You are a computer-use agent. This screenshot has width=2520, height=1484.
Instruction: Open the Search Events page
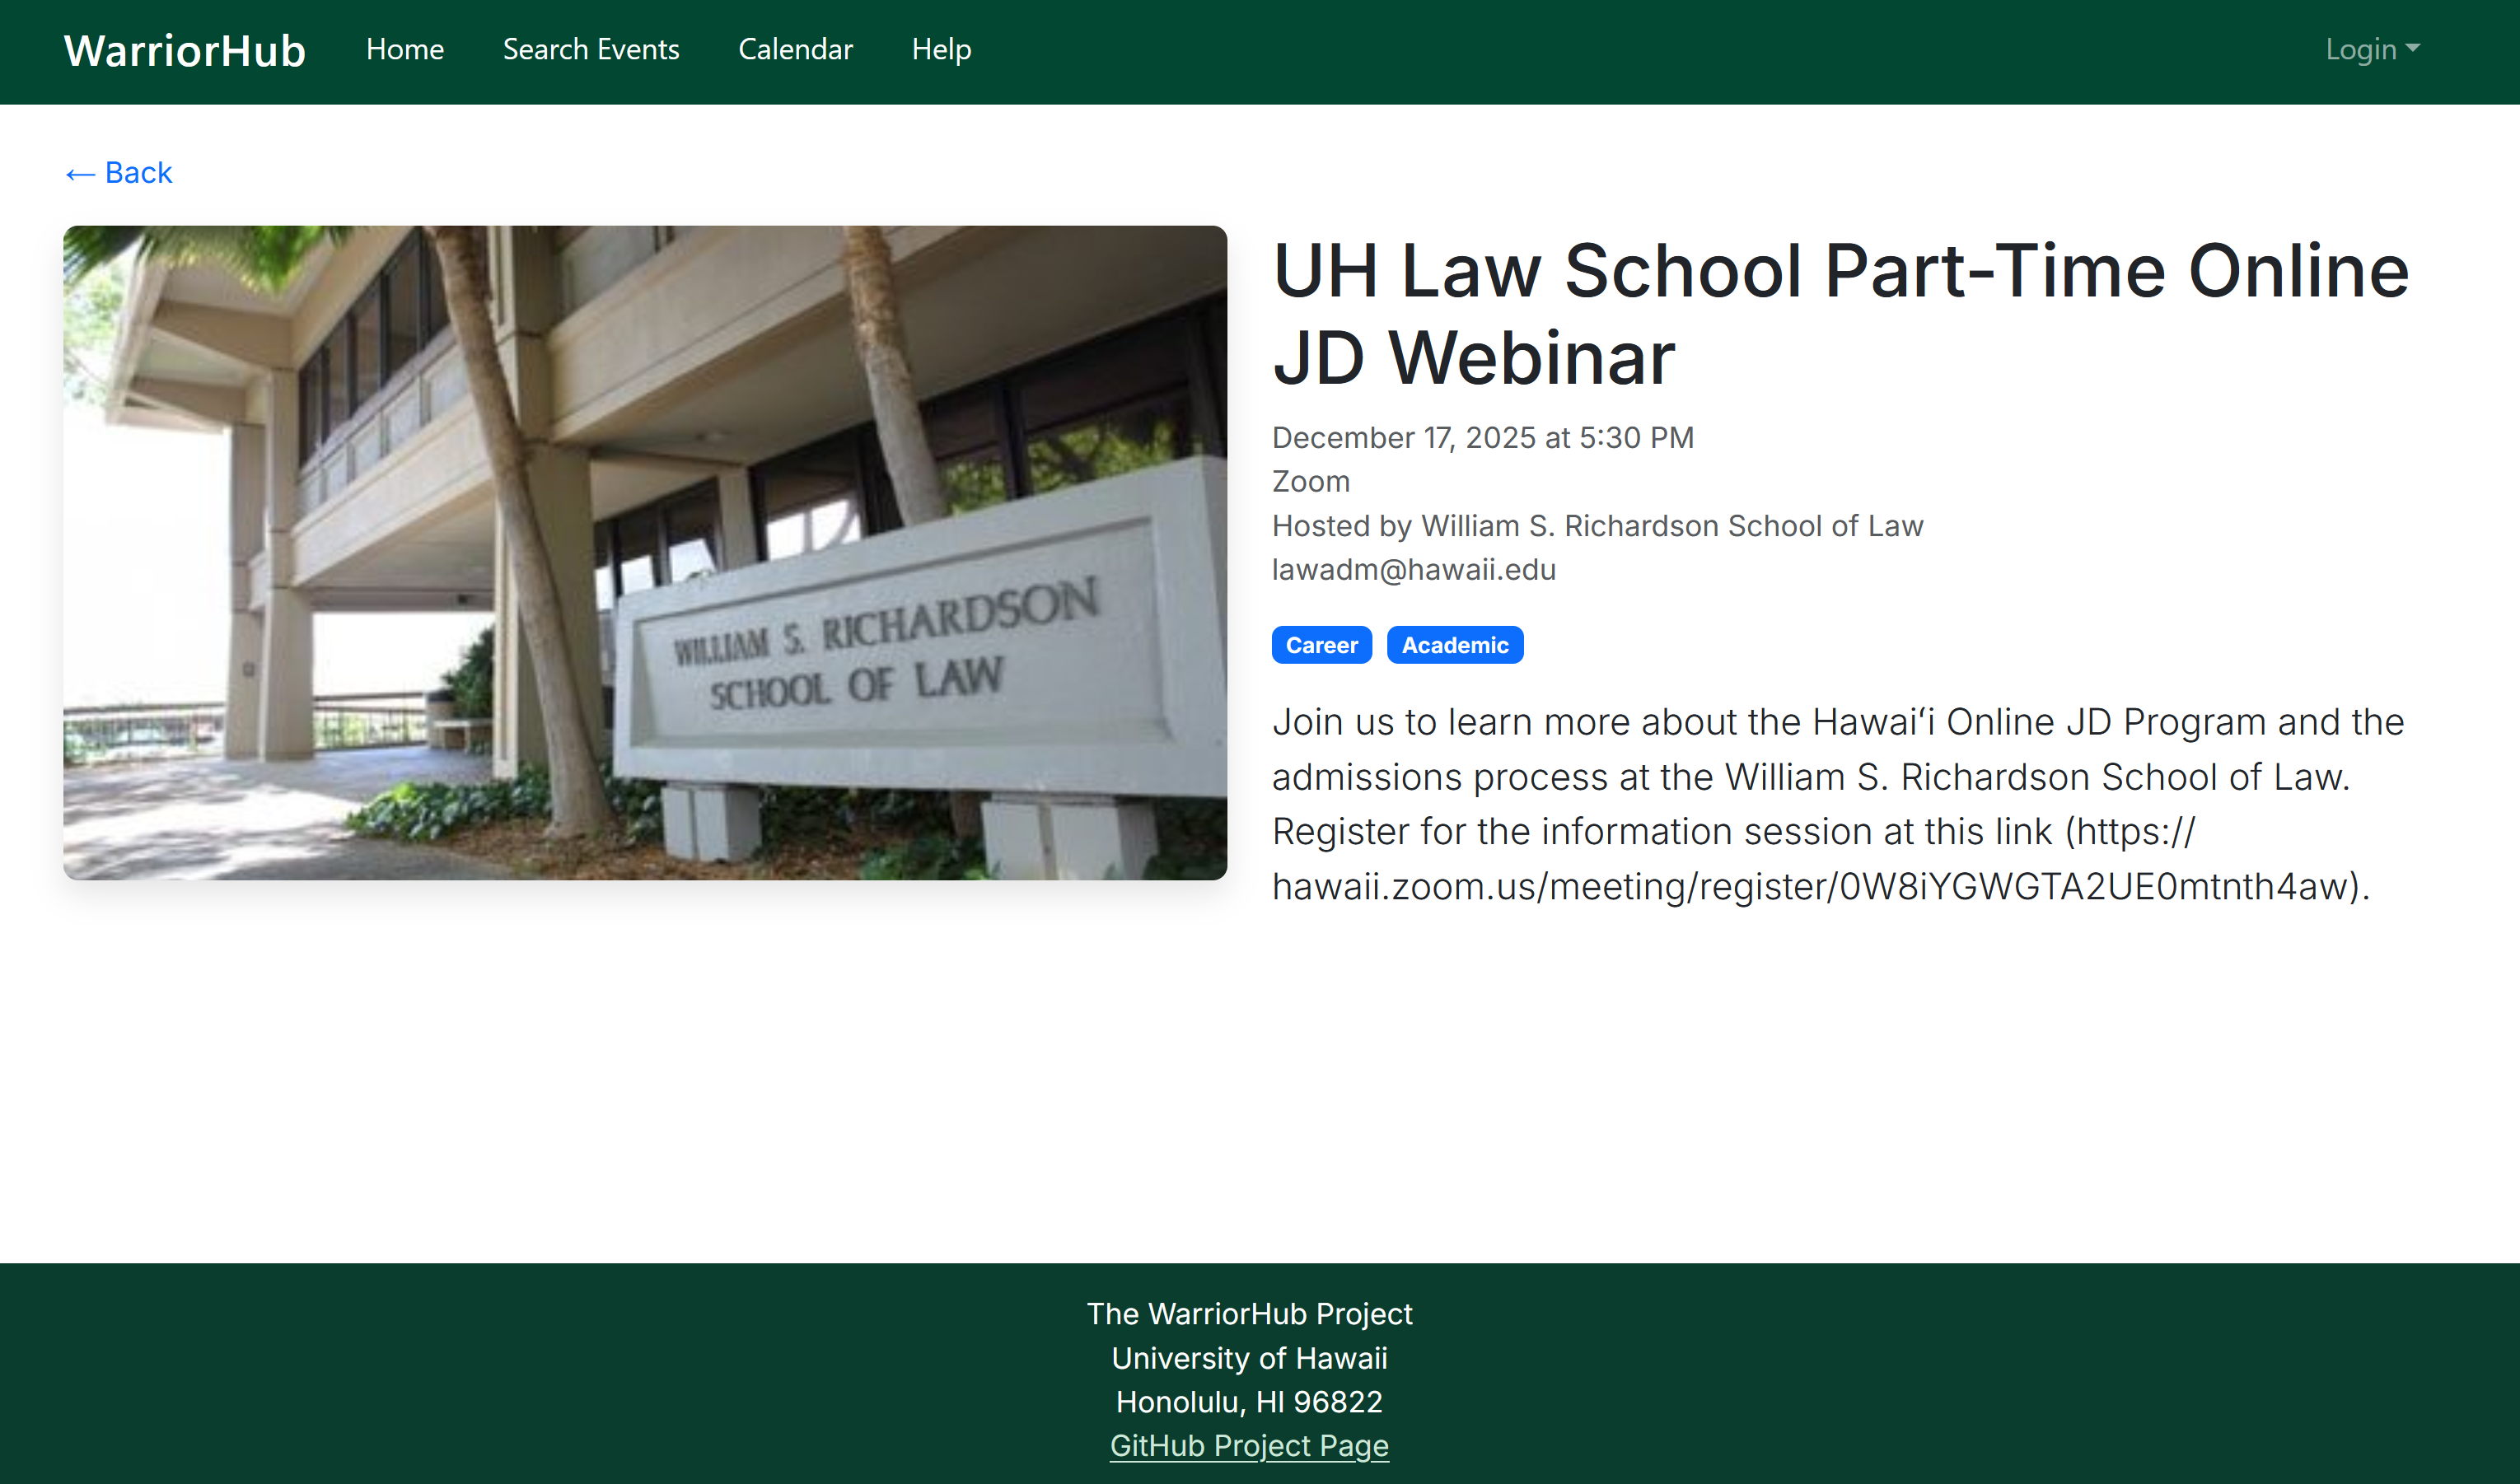[x=590, y=49]
